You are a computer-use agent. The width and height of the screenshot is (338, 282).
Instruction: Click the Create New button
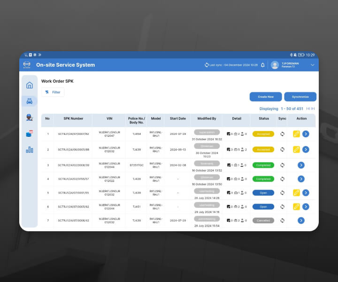[x=265, y=97]
